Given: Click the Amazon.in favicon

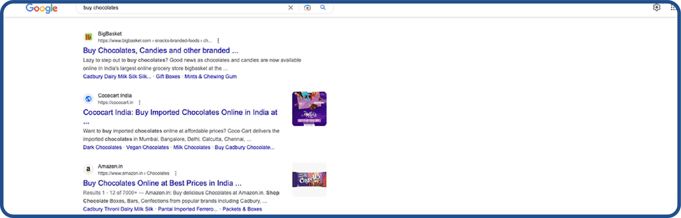Looking at the screenshot, I should 88,169.
